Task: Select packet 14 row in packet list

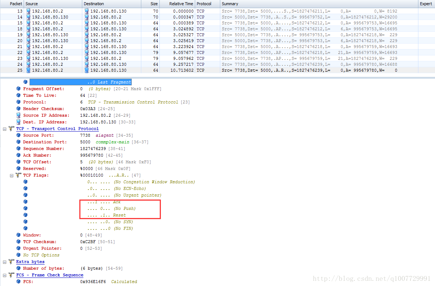Action: 218,17
